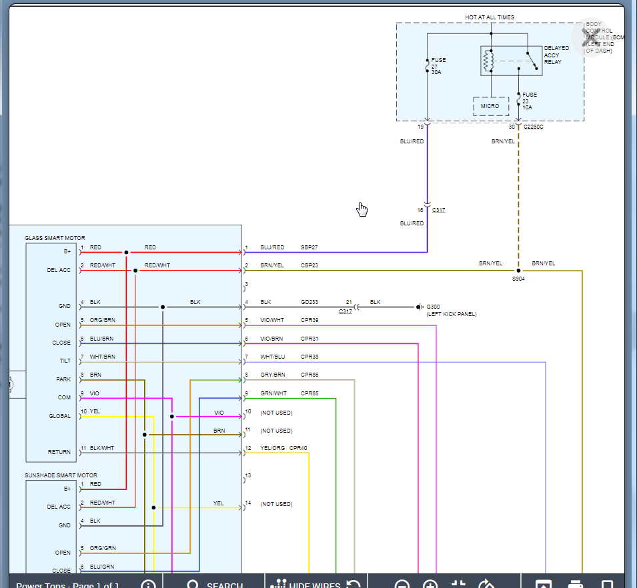Click the Search magnifier in bottom toolbar
This screenshot has height=588, width=637.
[x=193, y=585]
